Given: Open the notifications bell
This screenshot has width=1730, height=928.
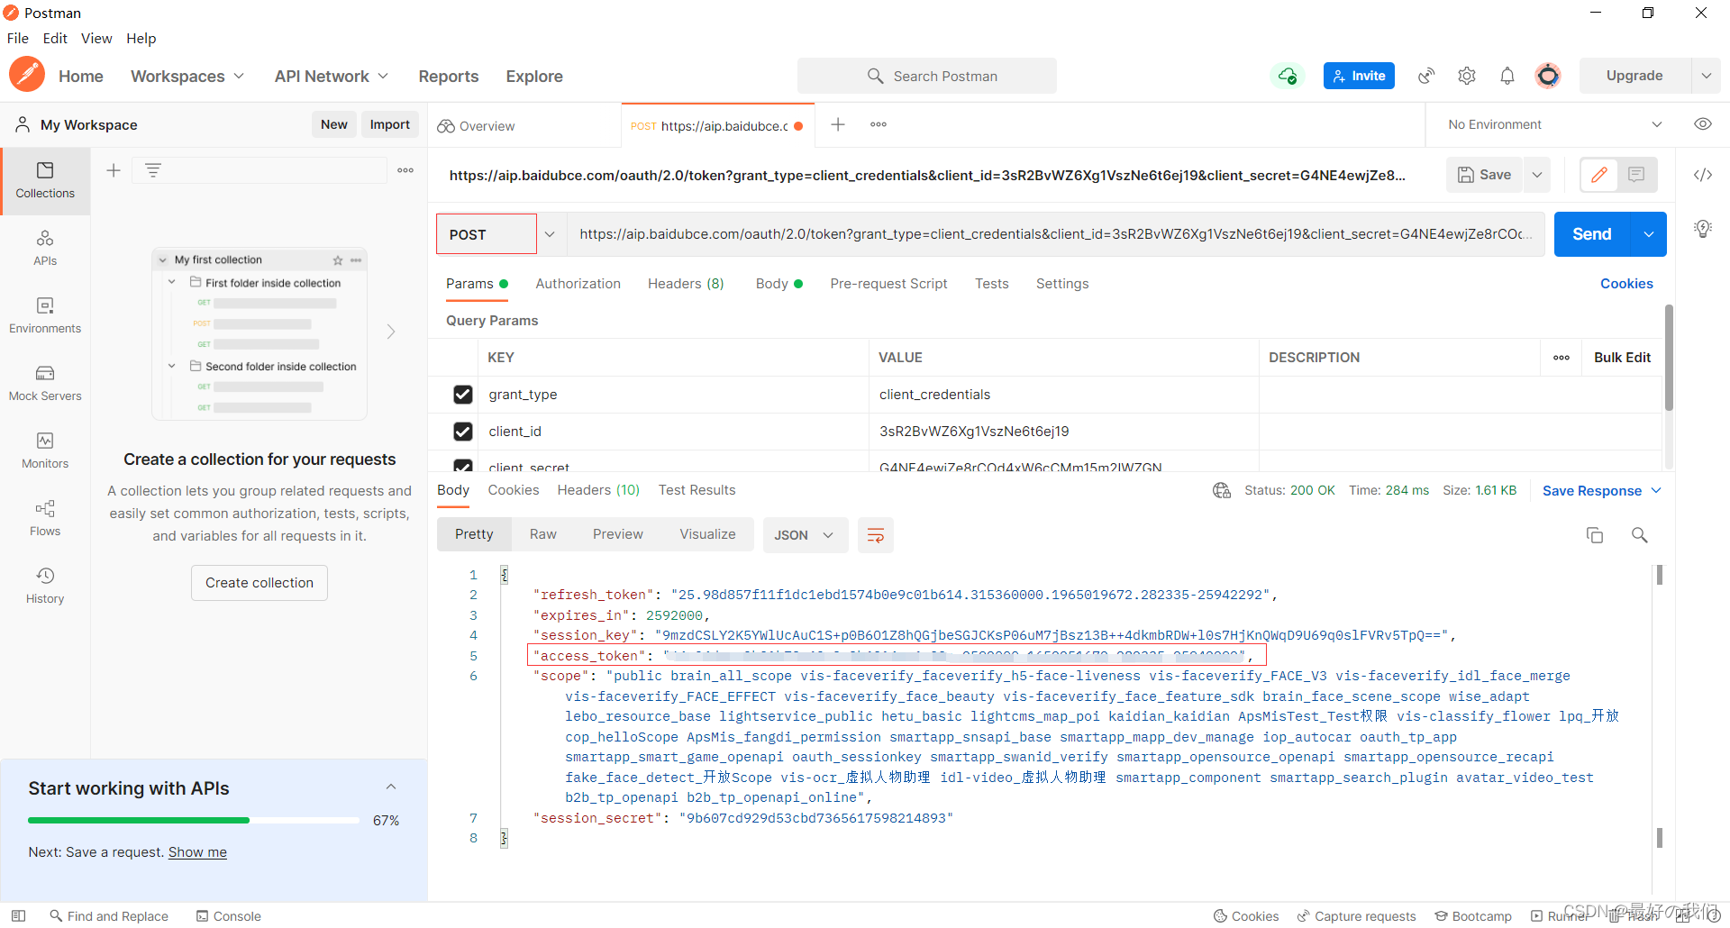Looking at the screenshot, I should coord(1507,76).
